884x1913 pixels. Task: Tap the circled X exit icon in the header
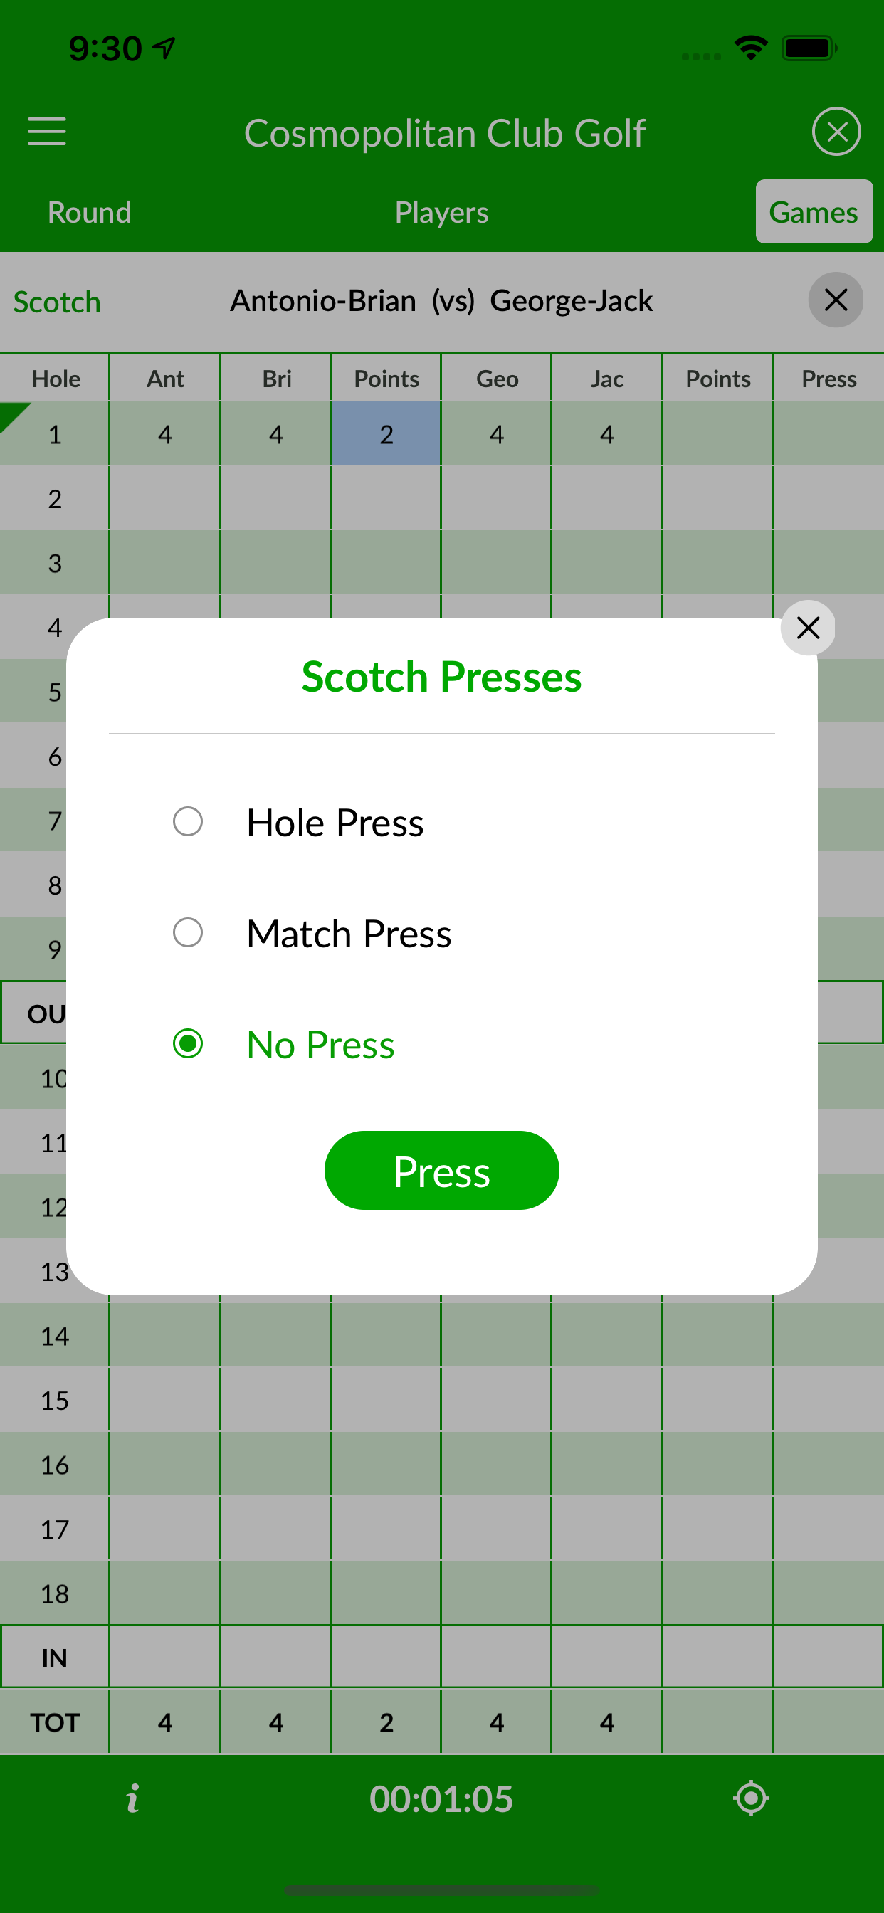836,132
